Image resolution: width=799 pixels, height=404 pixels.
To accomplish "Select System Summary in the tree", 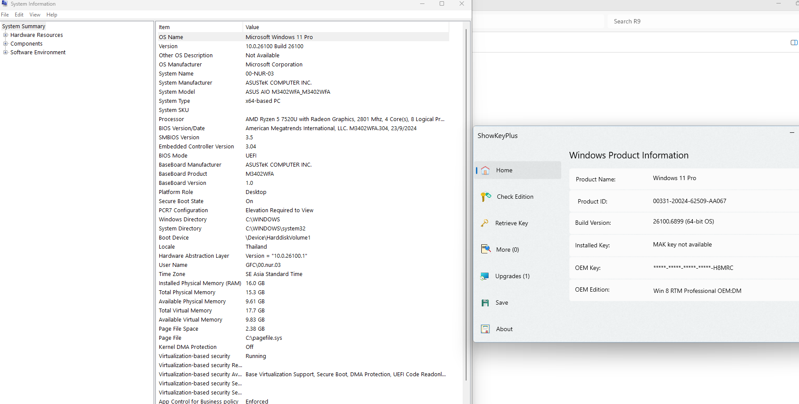I will (24, 26).
